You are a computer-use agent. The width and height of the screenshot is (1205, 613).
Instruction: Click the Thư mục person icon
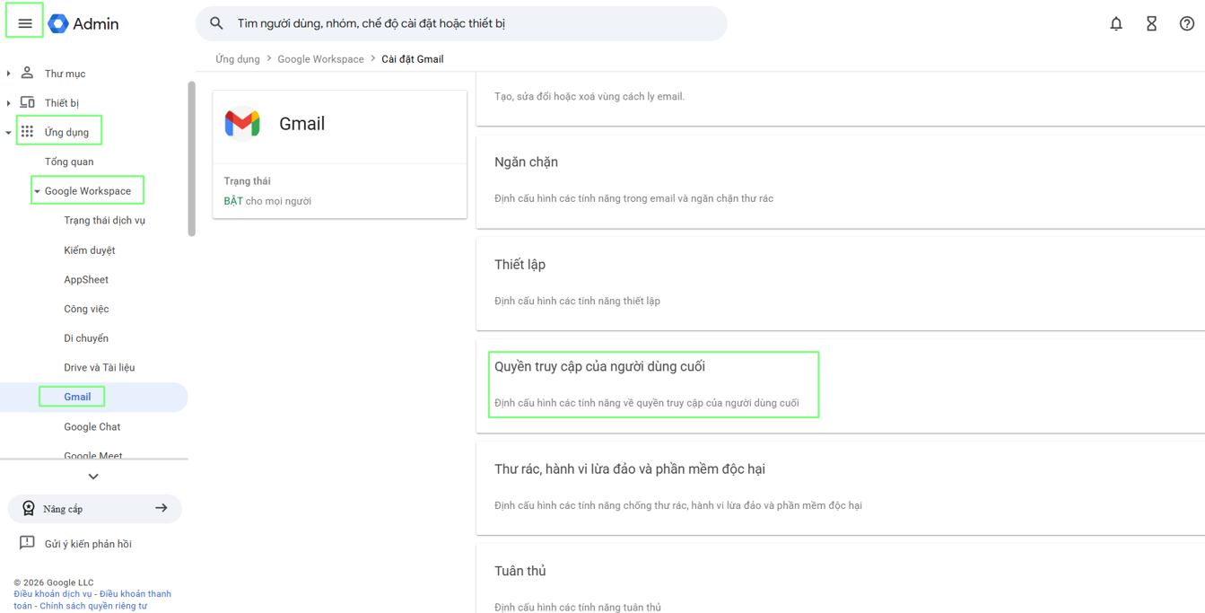click(x=27, y=73)
